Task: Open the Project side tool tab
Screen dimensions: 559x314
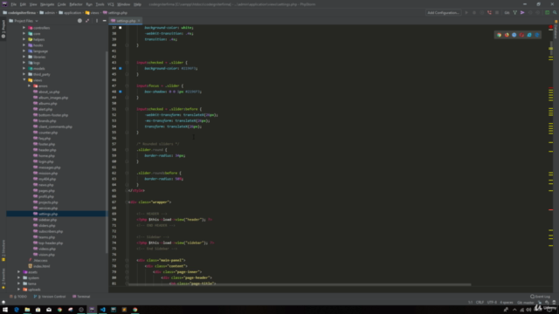Action: [x=3, y=29]
